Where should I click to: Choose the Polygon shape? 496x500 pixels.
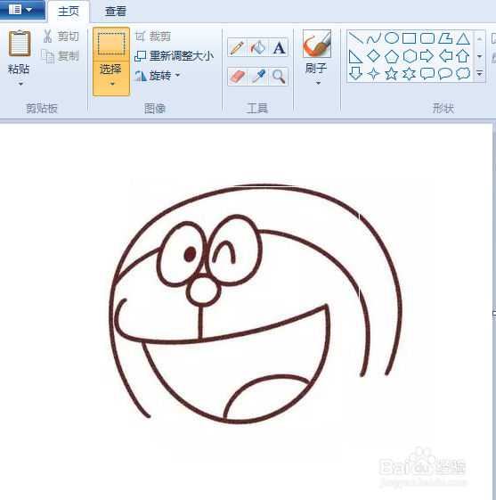445,38
